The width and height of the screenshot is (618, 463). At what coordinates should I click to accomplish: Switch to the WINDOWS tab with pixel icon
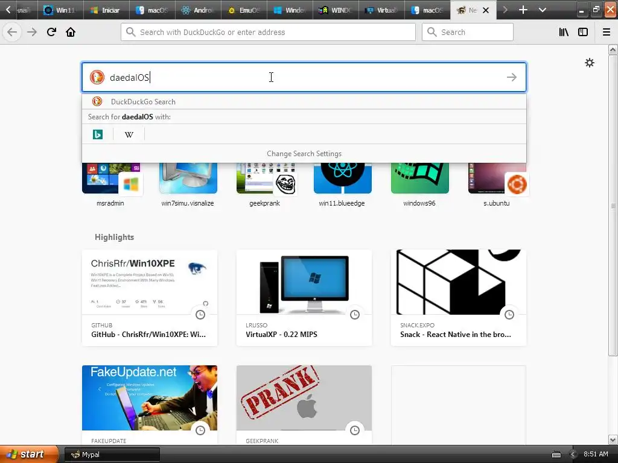point(336,10)
